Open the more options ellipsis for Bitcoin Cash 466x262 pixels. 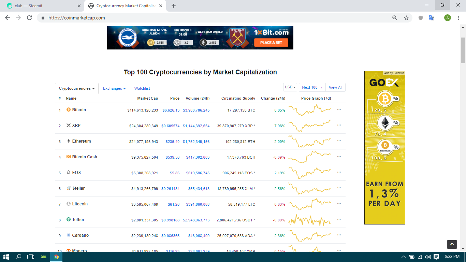tap(339, 157)
